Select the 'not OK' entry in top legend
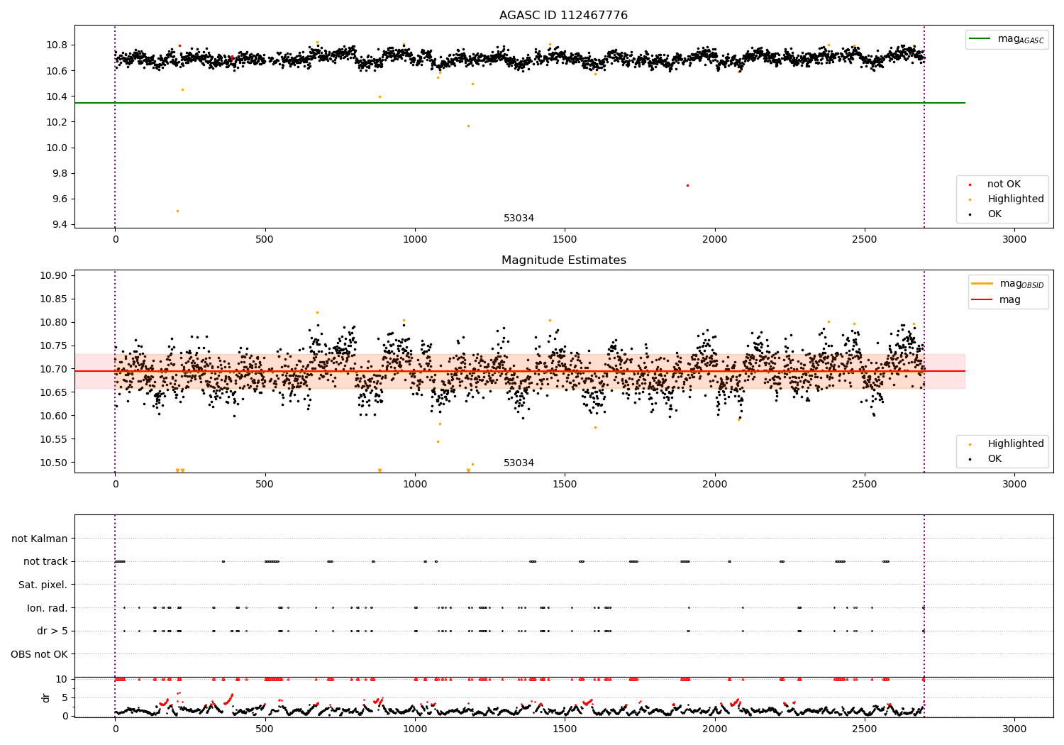The height and width of the screenshot is (745, 1064). coord(1004,184)
